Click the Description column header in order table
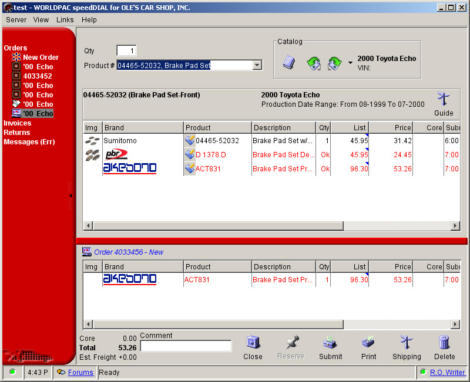The height and width of the screenshot is (382, 470). click(x=284, y=267)
